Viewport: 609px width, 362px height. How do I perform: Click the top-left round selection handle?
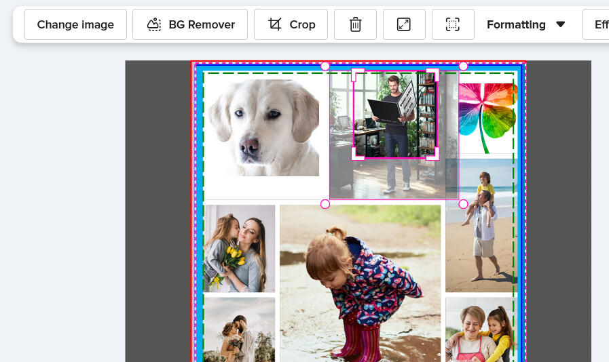click(x=325, y=66)
